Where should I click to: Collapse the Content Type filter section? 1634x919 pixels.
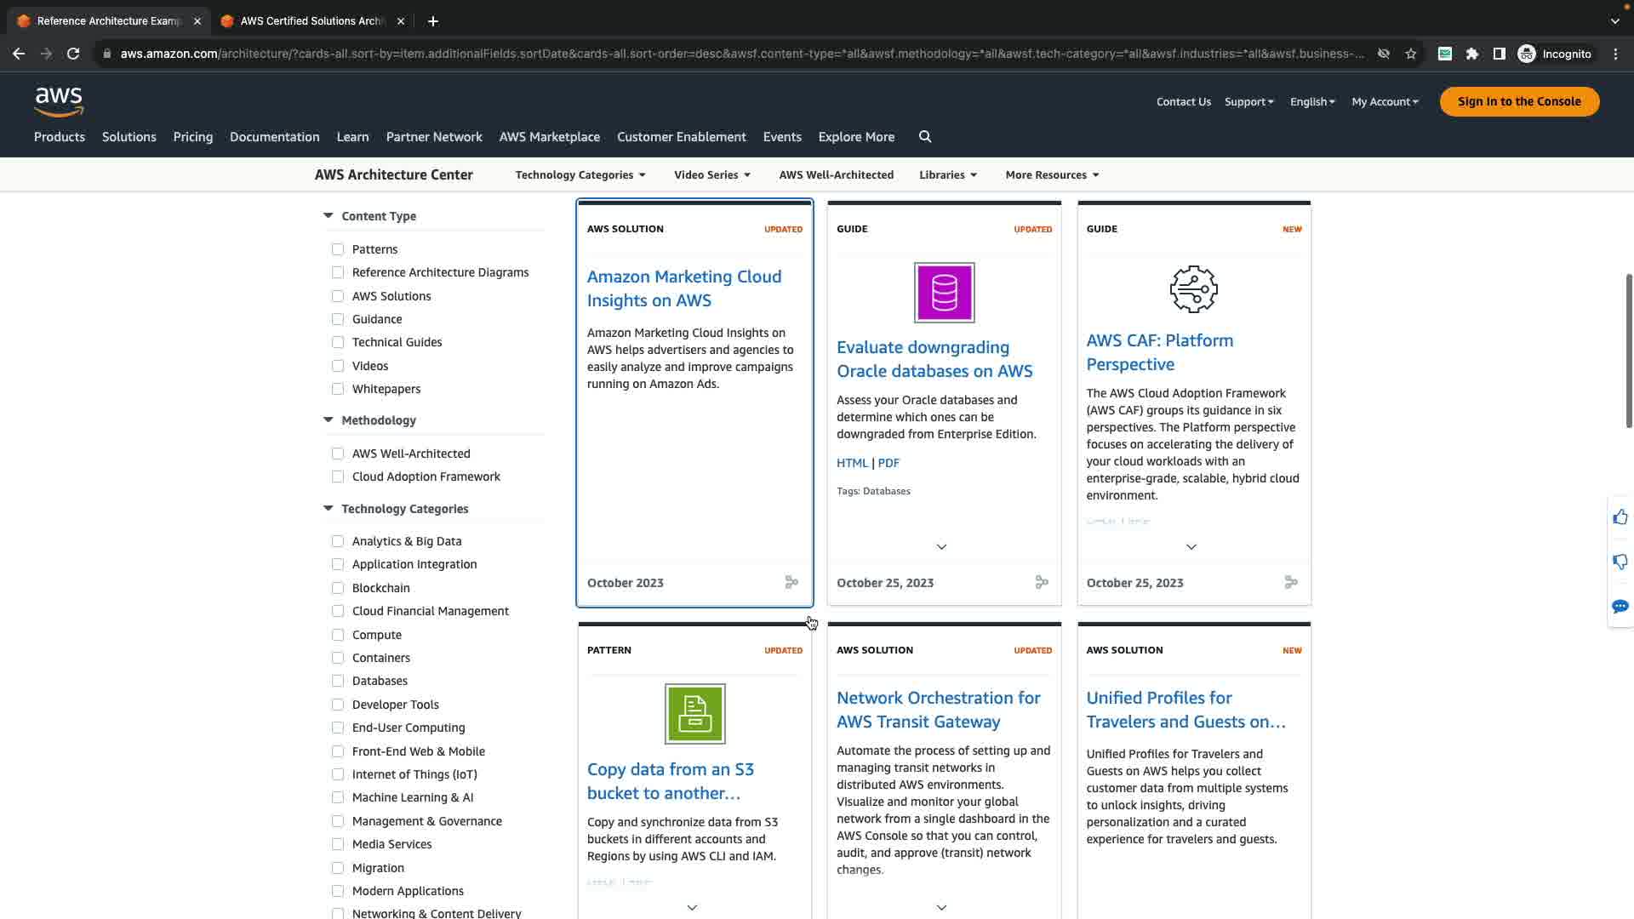coord(329,216)
